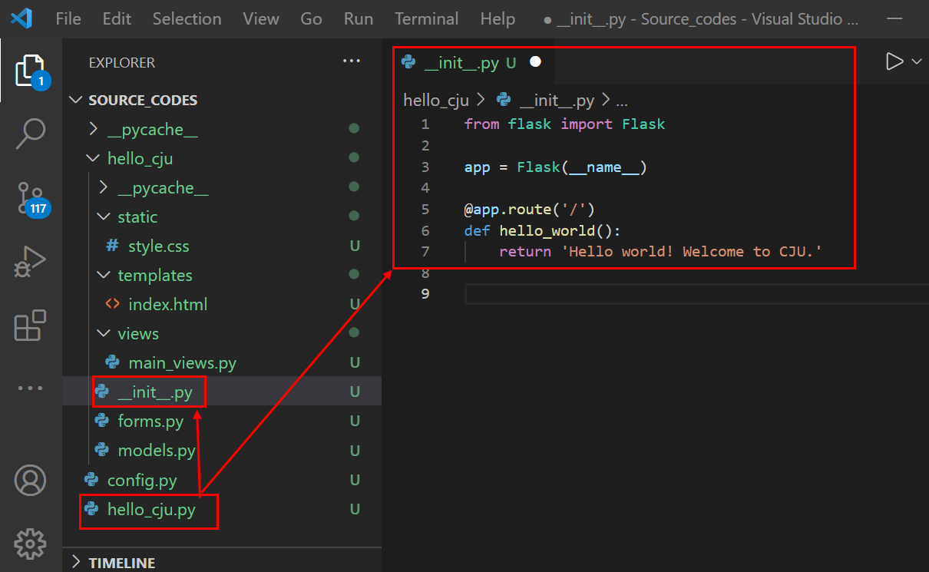Click the U git status beside hello_cju.py

click(x=355, y=509)
